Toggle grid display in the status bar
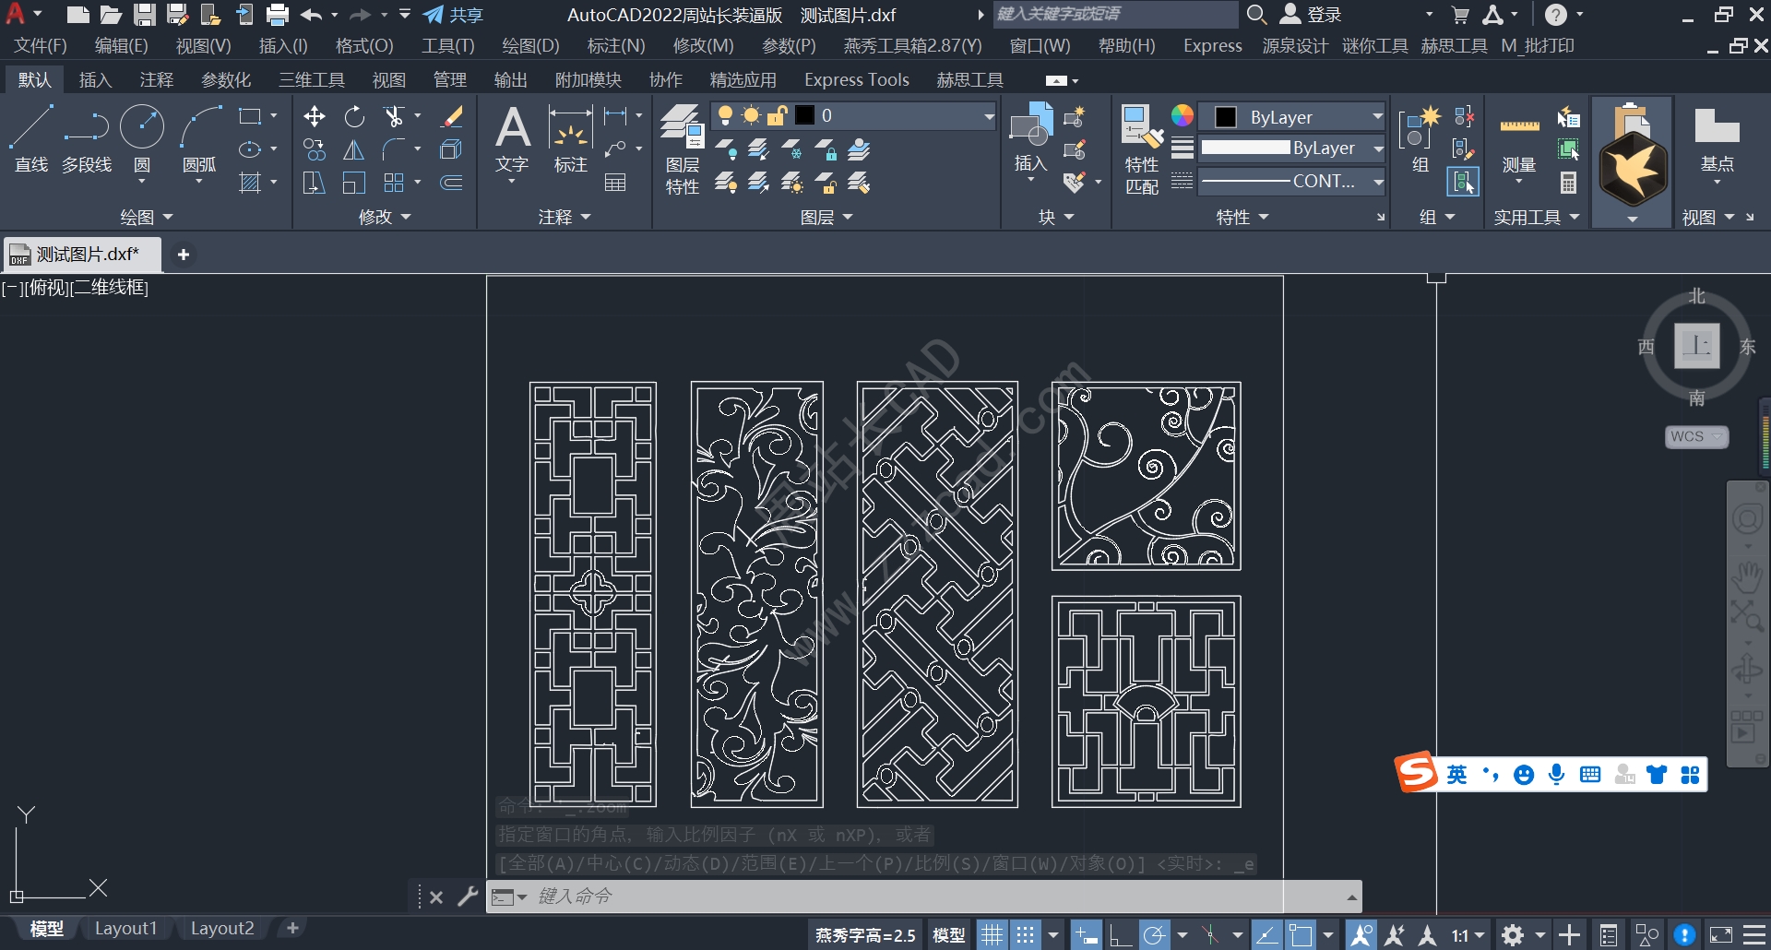The height and width of the screenshot is (950, 1771). coord(992,934)
